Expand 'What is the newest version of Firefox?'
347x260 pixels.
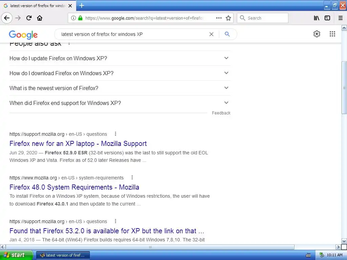(120, 88)
